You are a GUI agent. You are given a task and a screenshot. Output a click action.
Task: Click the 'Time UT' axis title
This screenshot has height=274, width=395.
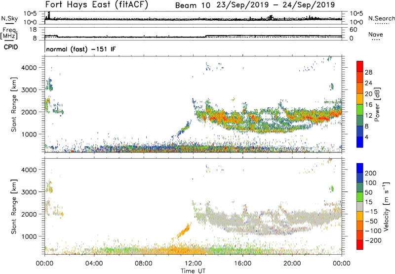pos(193,271)
